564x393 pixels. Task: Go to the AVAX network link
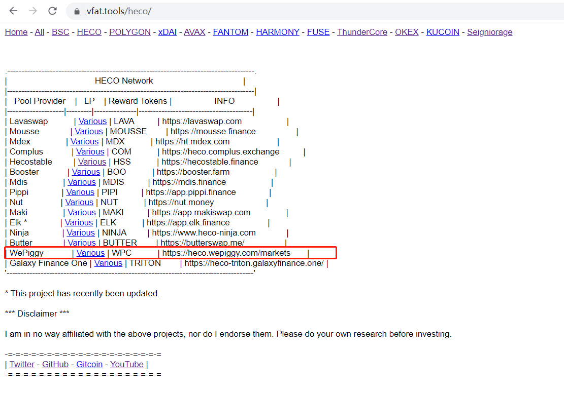coord(194,32)
